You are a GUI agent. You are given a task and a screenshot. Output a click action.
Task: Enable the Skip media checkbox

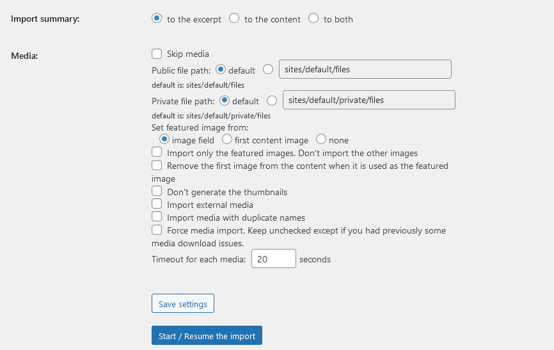pyautogui.click(x=157, y=54)
